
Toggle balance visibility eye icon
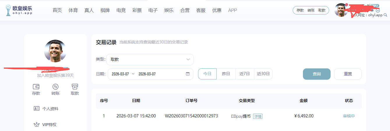(372, 10)
